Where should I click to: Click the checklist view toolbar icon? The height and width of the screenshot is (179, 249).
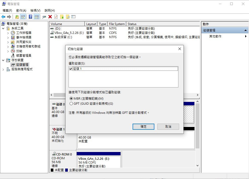[73, 17]
